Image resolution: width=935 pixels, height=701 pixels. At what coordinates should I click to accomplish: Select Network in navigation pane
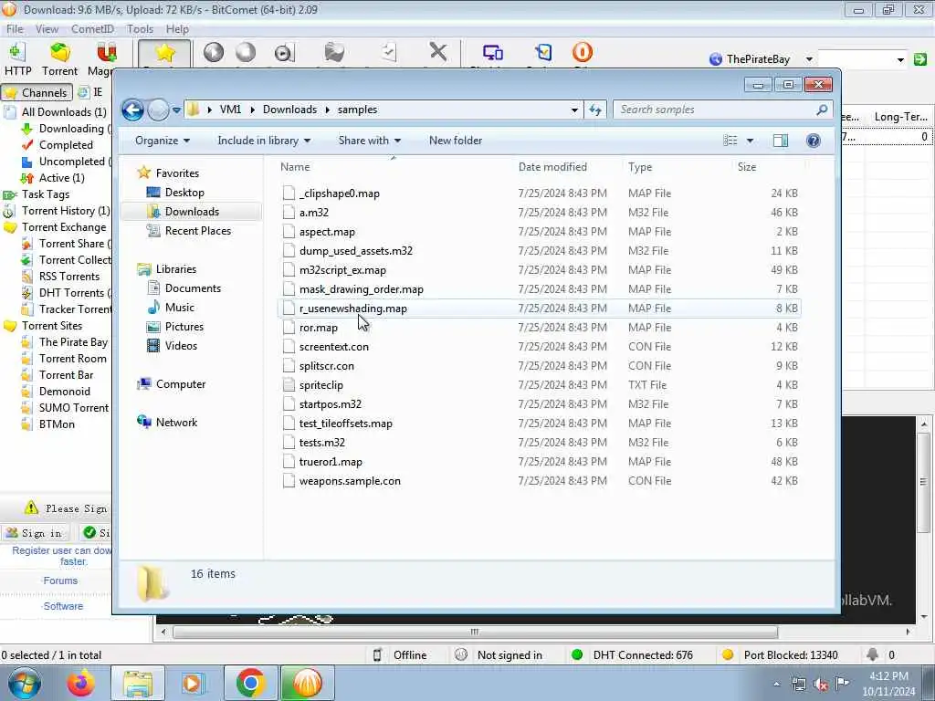176,423
